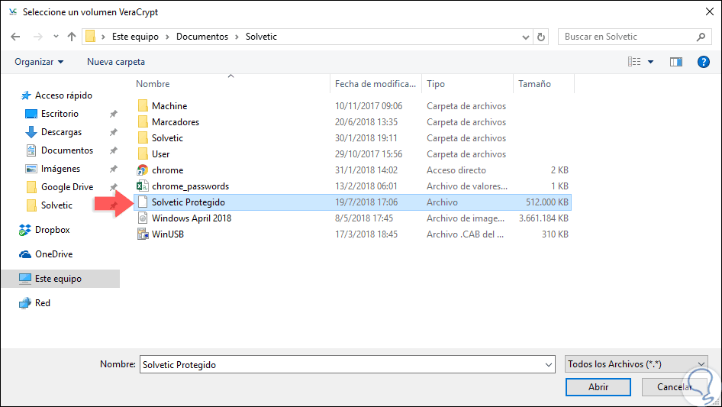Click the Abrir button
Screen dimensions: 722x407
[x=598, y=387]
